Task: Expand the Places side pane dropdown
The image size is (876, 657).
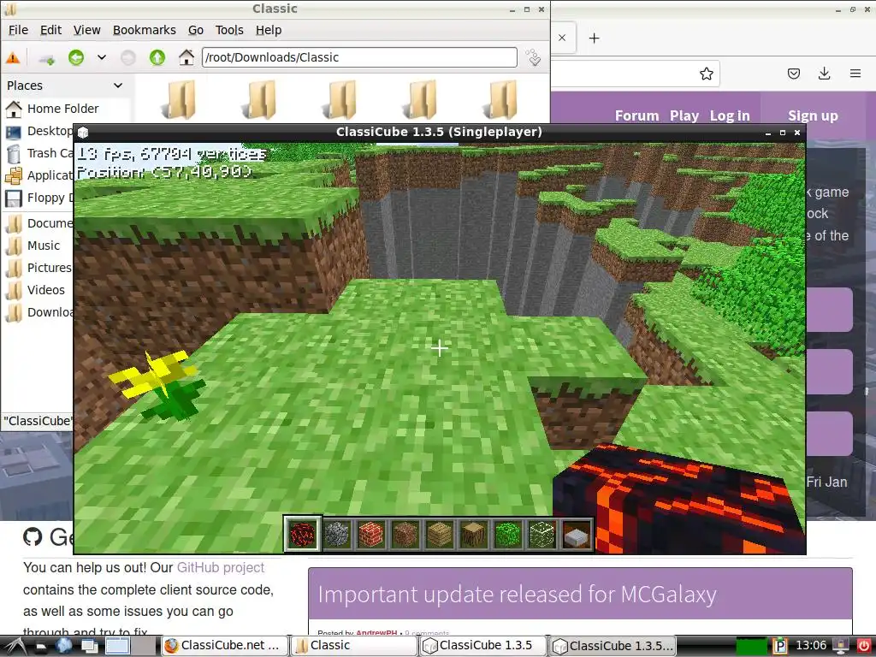Action: pos(118,86)
